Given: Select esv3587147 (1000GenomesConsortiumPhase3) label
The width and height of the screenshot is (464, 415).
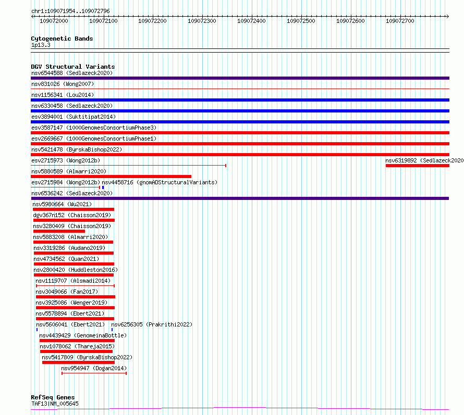Looking at the screenshot, I should click(x=94, y=128).
